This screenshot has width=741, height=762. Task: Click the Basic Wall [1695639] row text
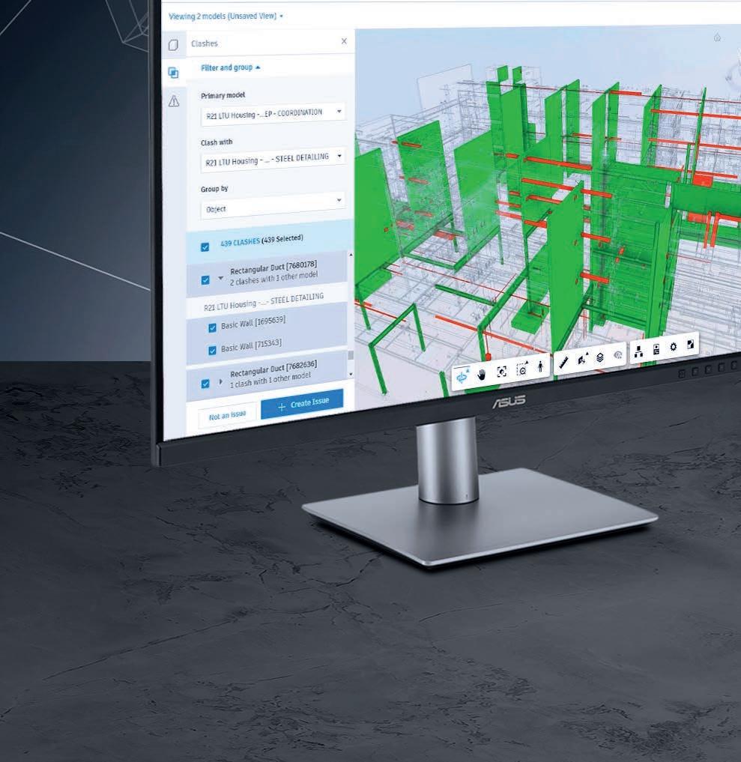(253, 323)
